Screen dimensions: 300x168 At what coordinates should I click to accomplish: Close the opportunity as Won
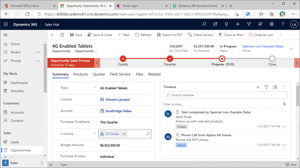(x=231, y=35)
